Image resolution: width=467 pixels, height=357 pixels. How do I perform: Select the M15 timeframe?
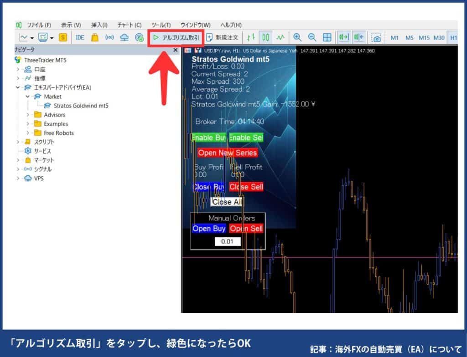pyautogui.click(x=424, y=38)
